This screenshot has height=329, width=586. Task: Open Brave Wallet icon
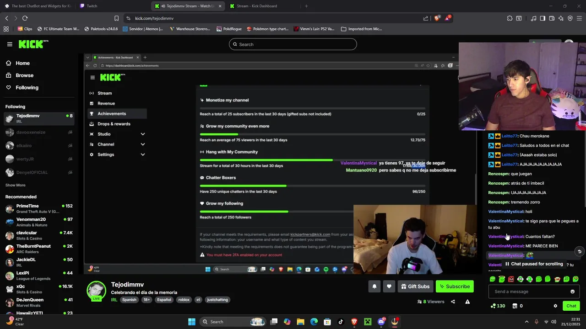point(552,18)
